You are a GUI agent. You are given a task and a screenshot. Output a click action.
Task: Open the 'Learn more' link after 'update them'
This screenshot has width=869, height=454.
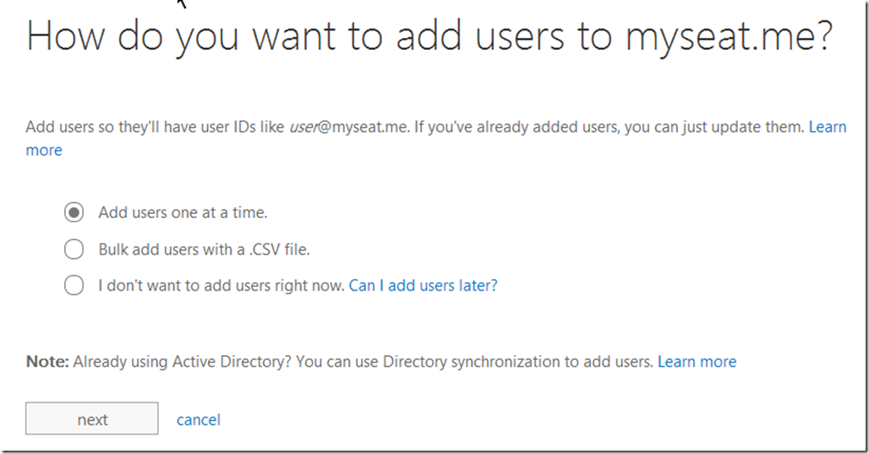pyautogui.click(x=828, y=127)
